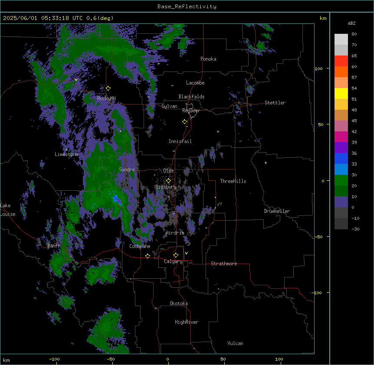The image size is (374, 365).
Task: Click the asterisk marker east of Innisfail
Action: [218, 131]
